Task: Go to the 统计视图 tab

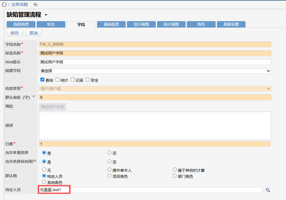Action: [171, 24]
